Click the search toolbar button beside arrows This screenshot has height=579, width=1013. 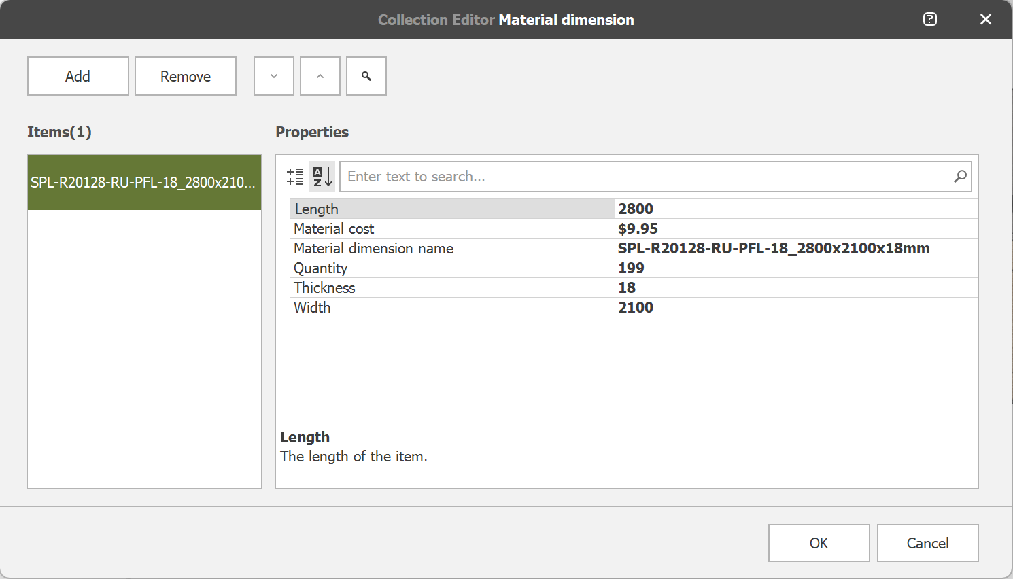pos(366,76)
